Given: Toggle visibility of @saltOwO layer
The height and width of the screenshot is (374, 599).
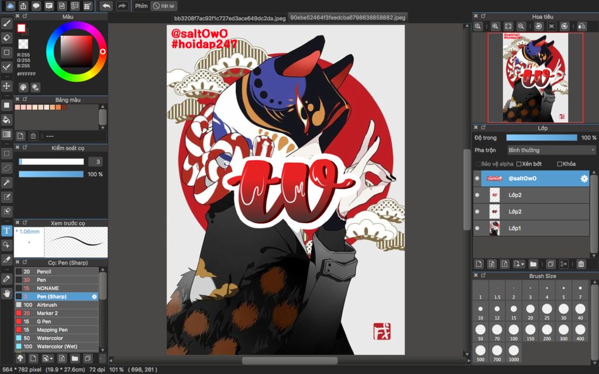Looking at the screenshot, I should [x=477, y=179].
